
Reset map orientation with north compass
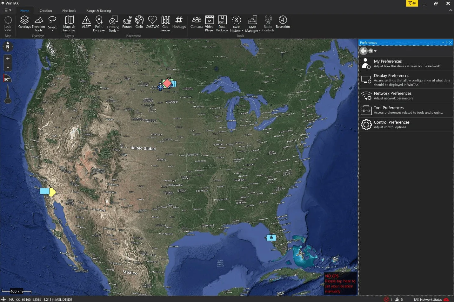pyautogui.click(x=8, y=47)
